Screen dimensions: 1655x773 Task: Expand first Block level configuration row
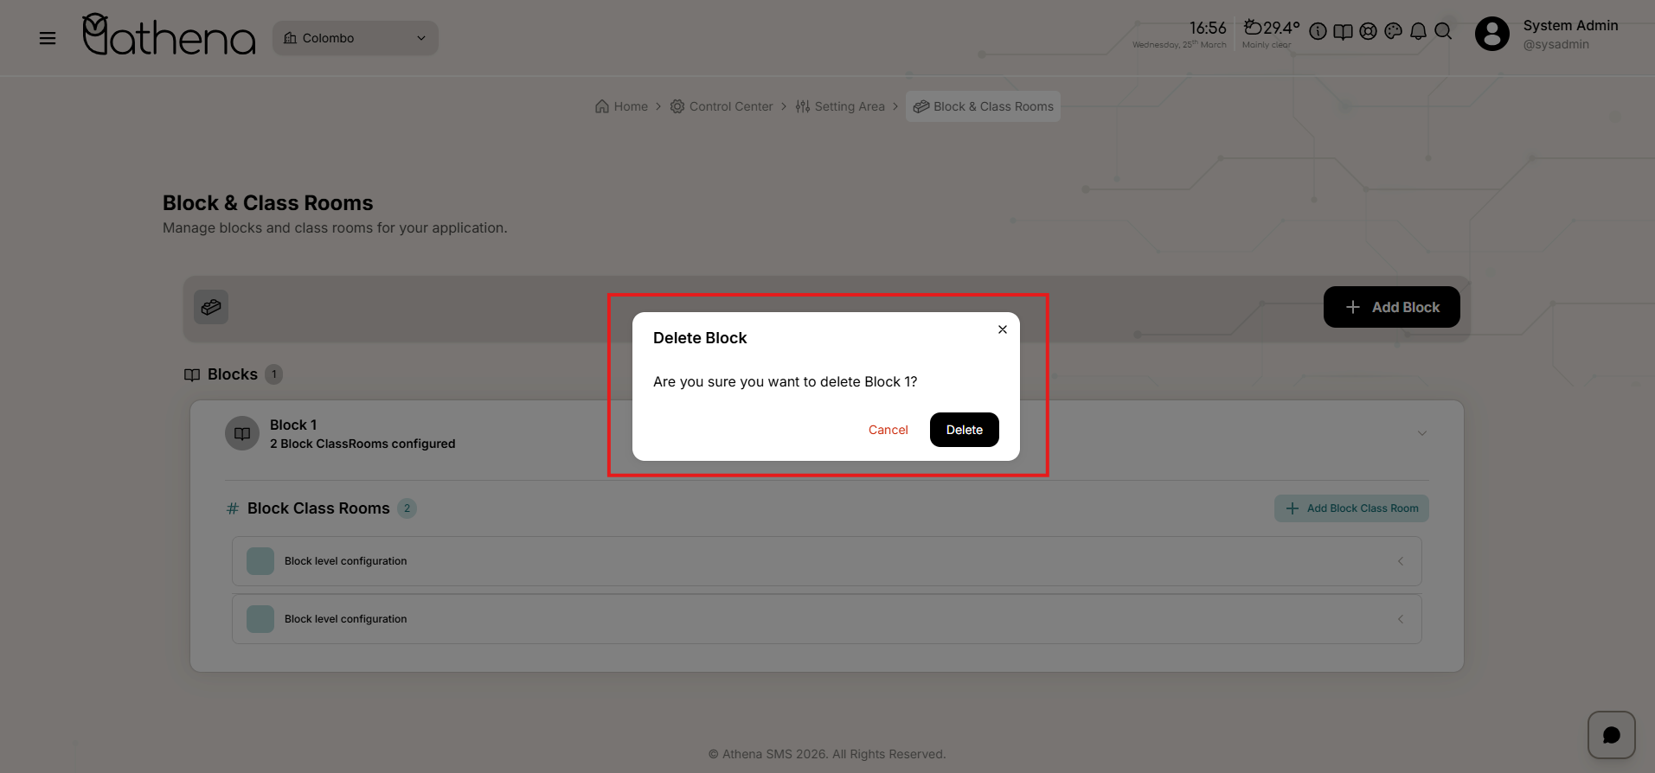[x=1400, y=561]
